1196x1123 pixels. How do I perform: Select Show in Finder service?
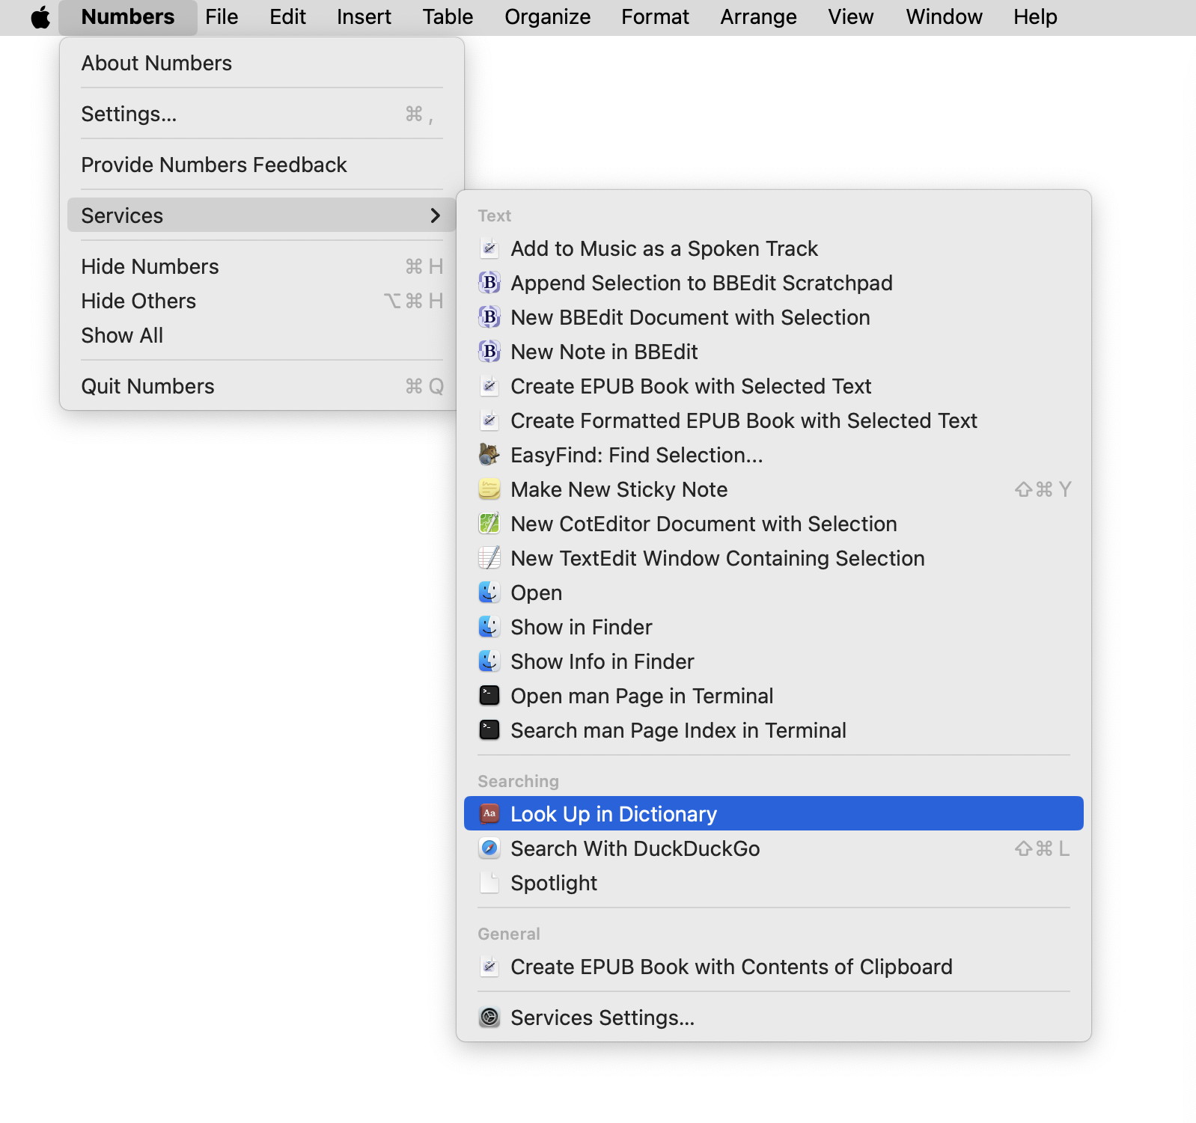pos(774,627)
